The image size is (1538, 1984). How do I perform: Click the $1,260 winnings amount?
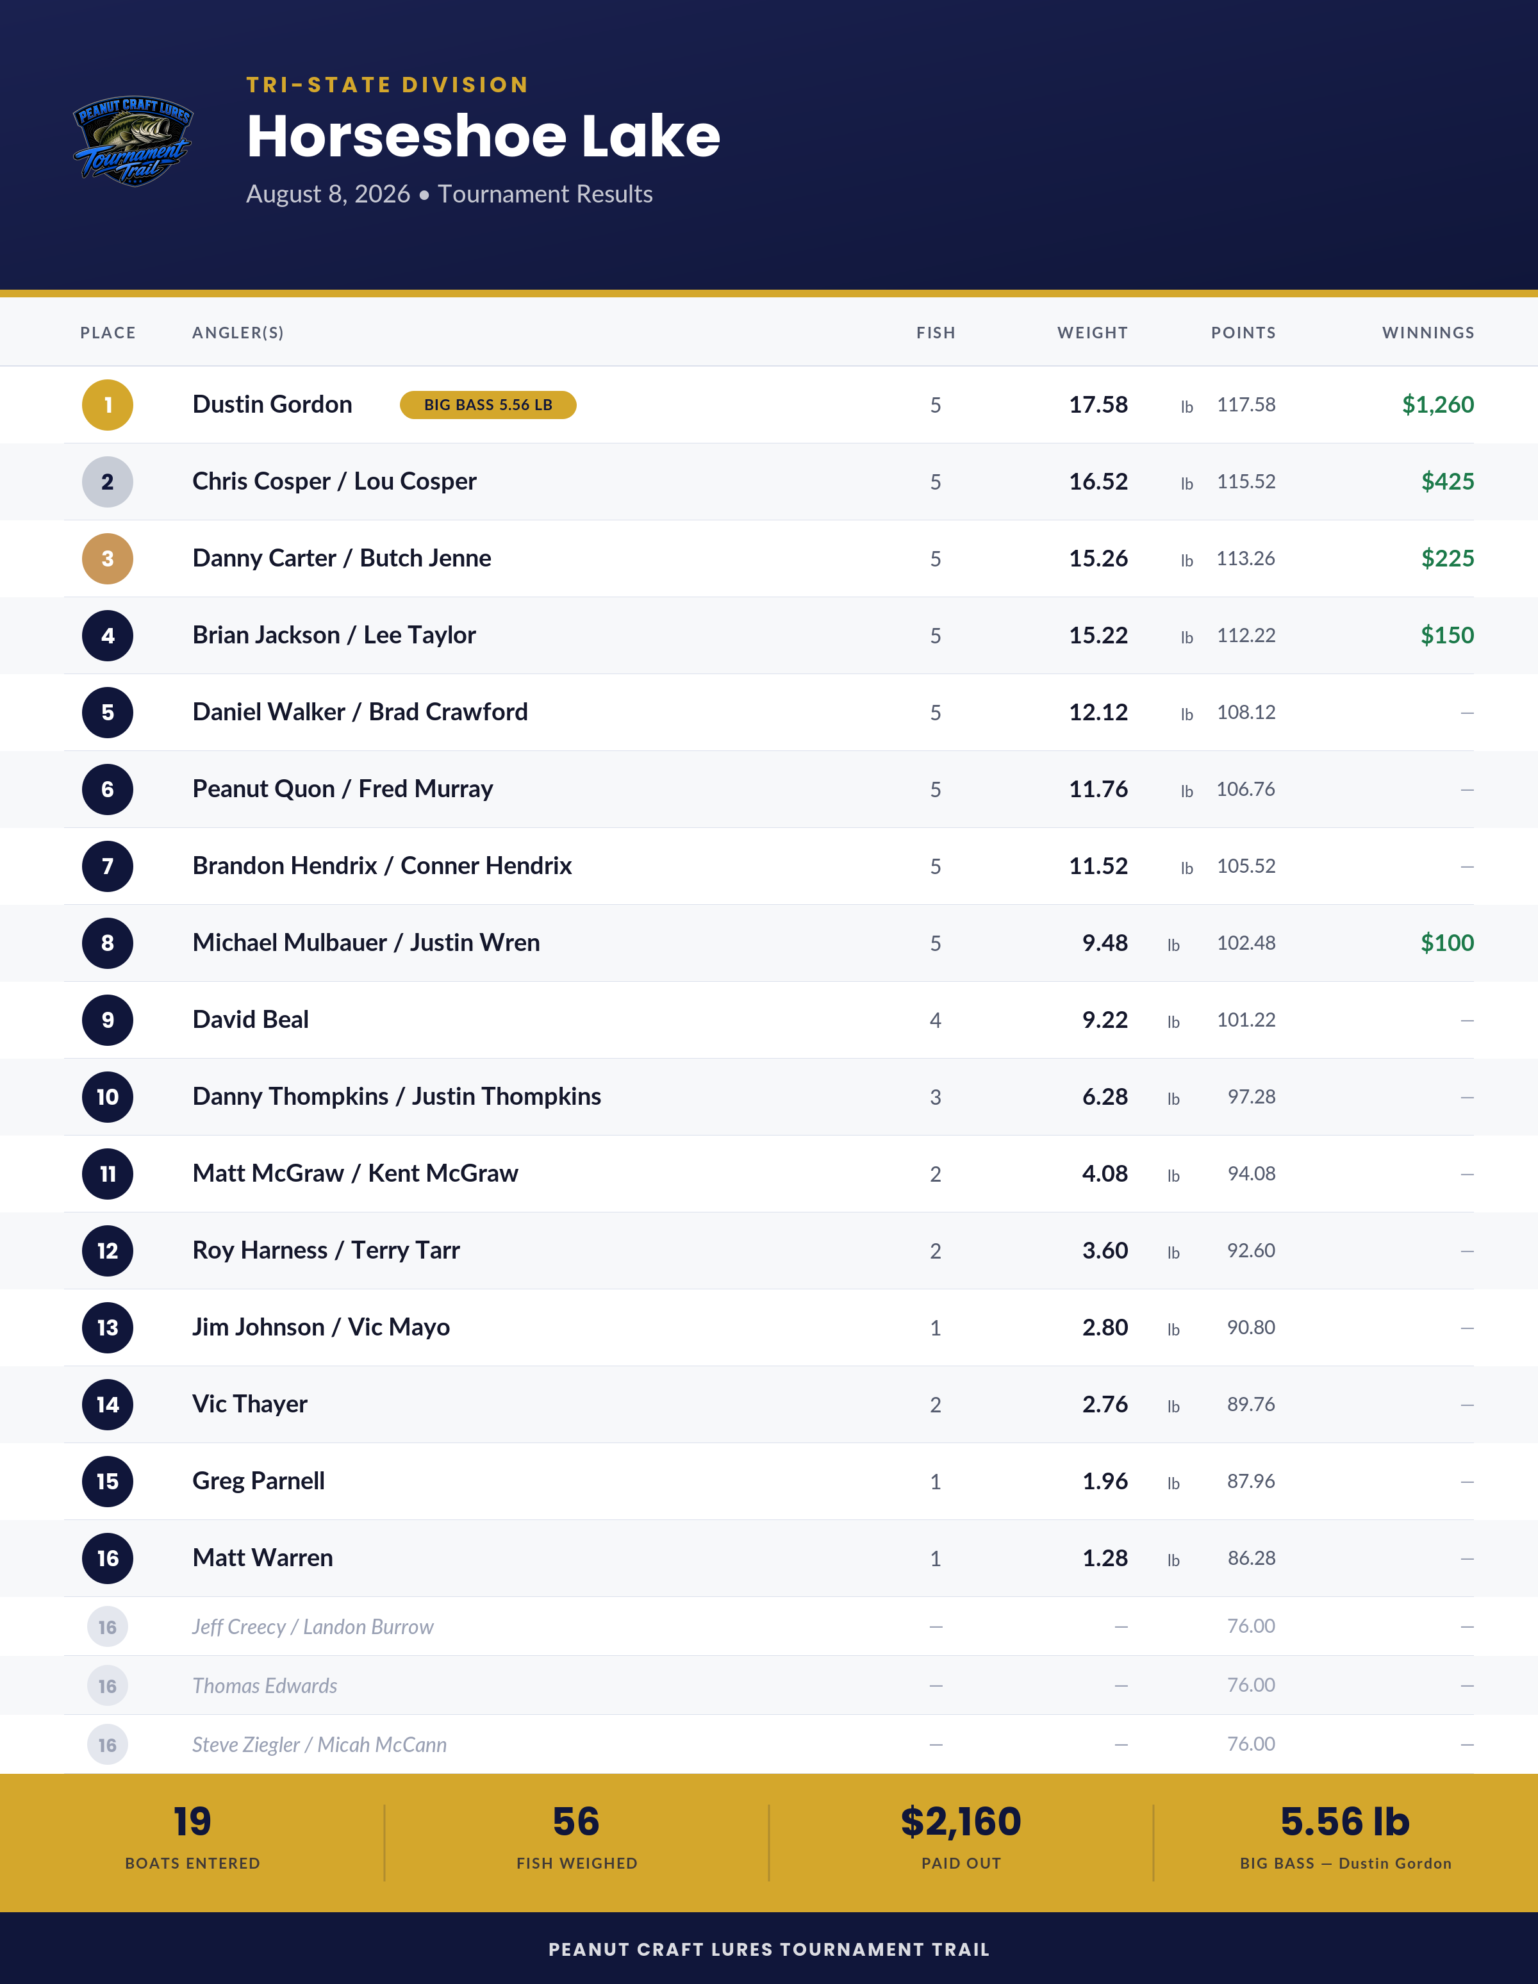(x=1438, y=405)
